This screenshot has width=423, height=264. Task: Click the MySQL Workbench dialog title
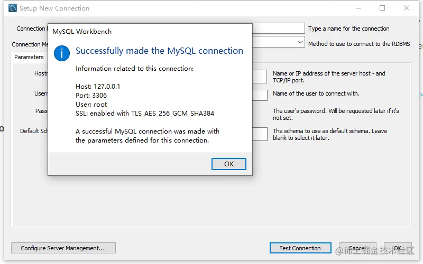pyautogui.click(x=82, y=32)
